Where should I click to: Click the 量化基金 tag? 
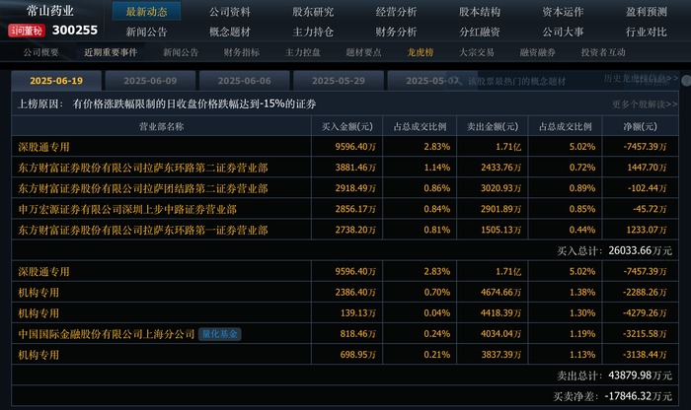[x=219, y=334]
